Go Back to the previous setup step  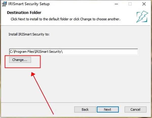pos(85,109)
